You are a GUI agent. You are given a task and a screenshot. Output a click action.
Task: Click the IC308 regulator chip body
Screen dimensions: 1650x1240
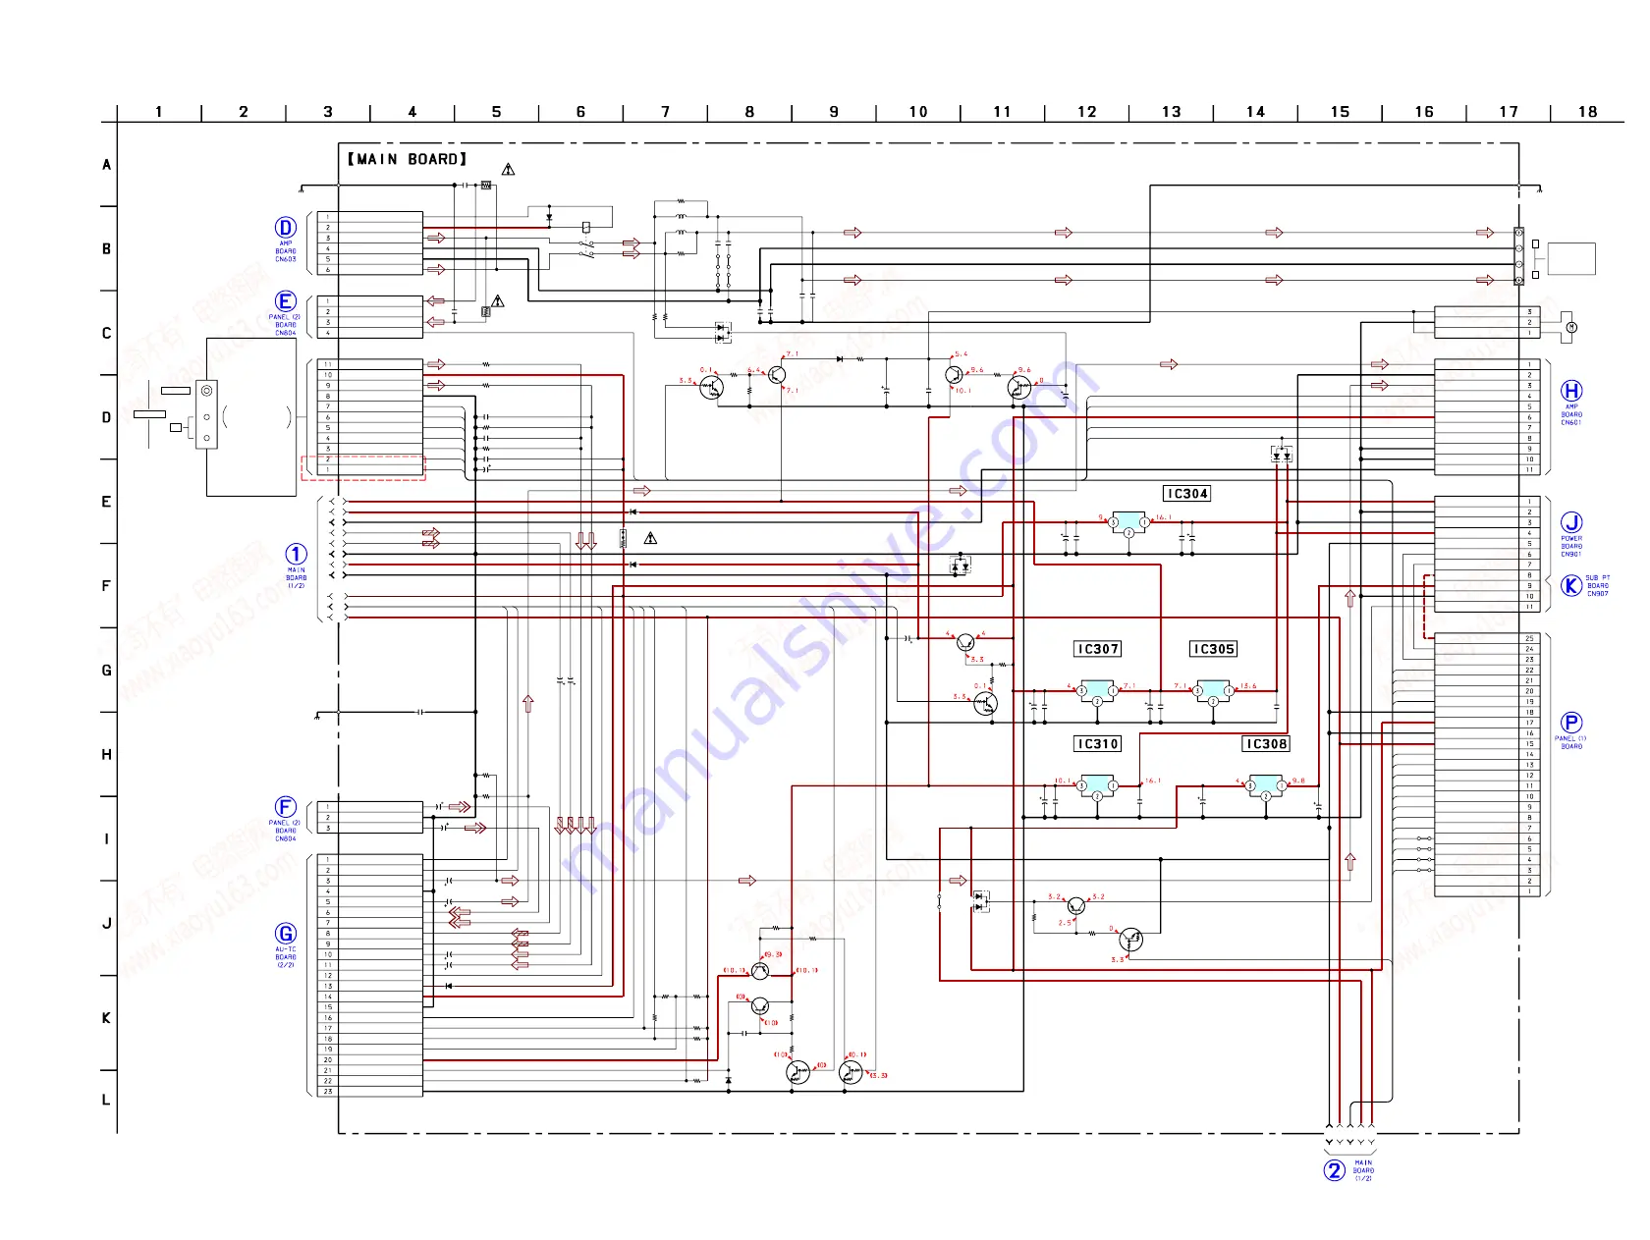click(1266, 785)
